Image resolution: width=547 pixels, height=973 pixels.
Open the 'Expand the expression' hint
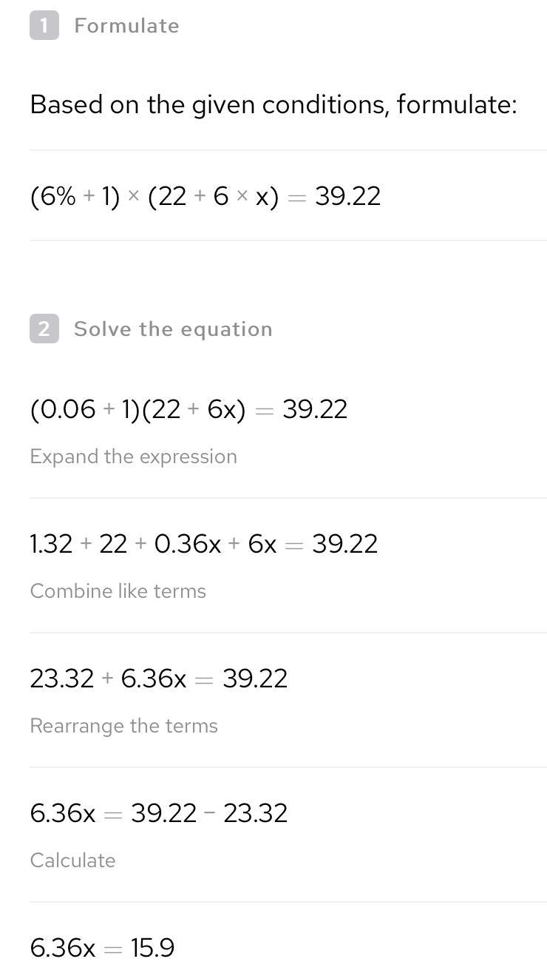click(133, 456)
